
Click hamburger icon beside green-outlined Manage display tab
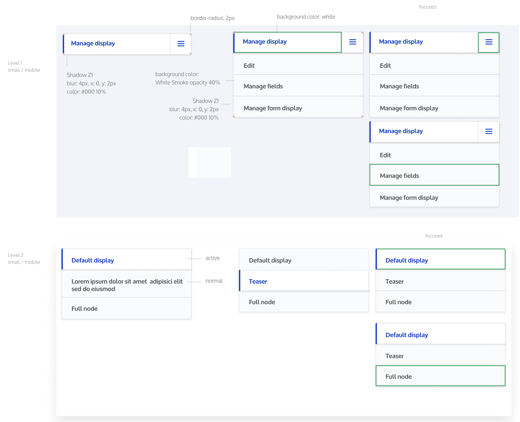click(x=352, y=42)
